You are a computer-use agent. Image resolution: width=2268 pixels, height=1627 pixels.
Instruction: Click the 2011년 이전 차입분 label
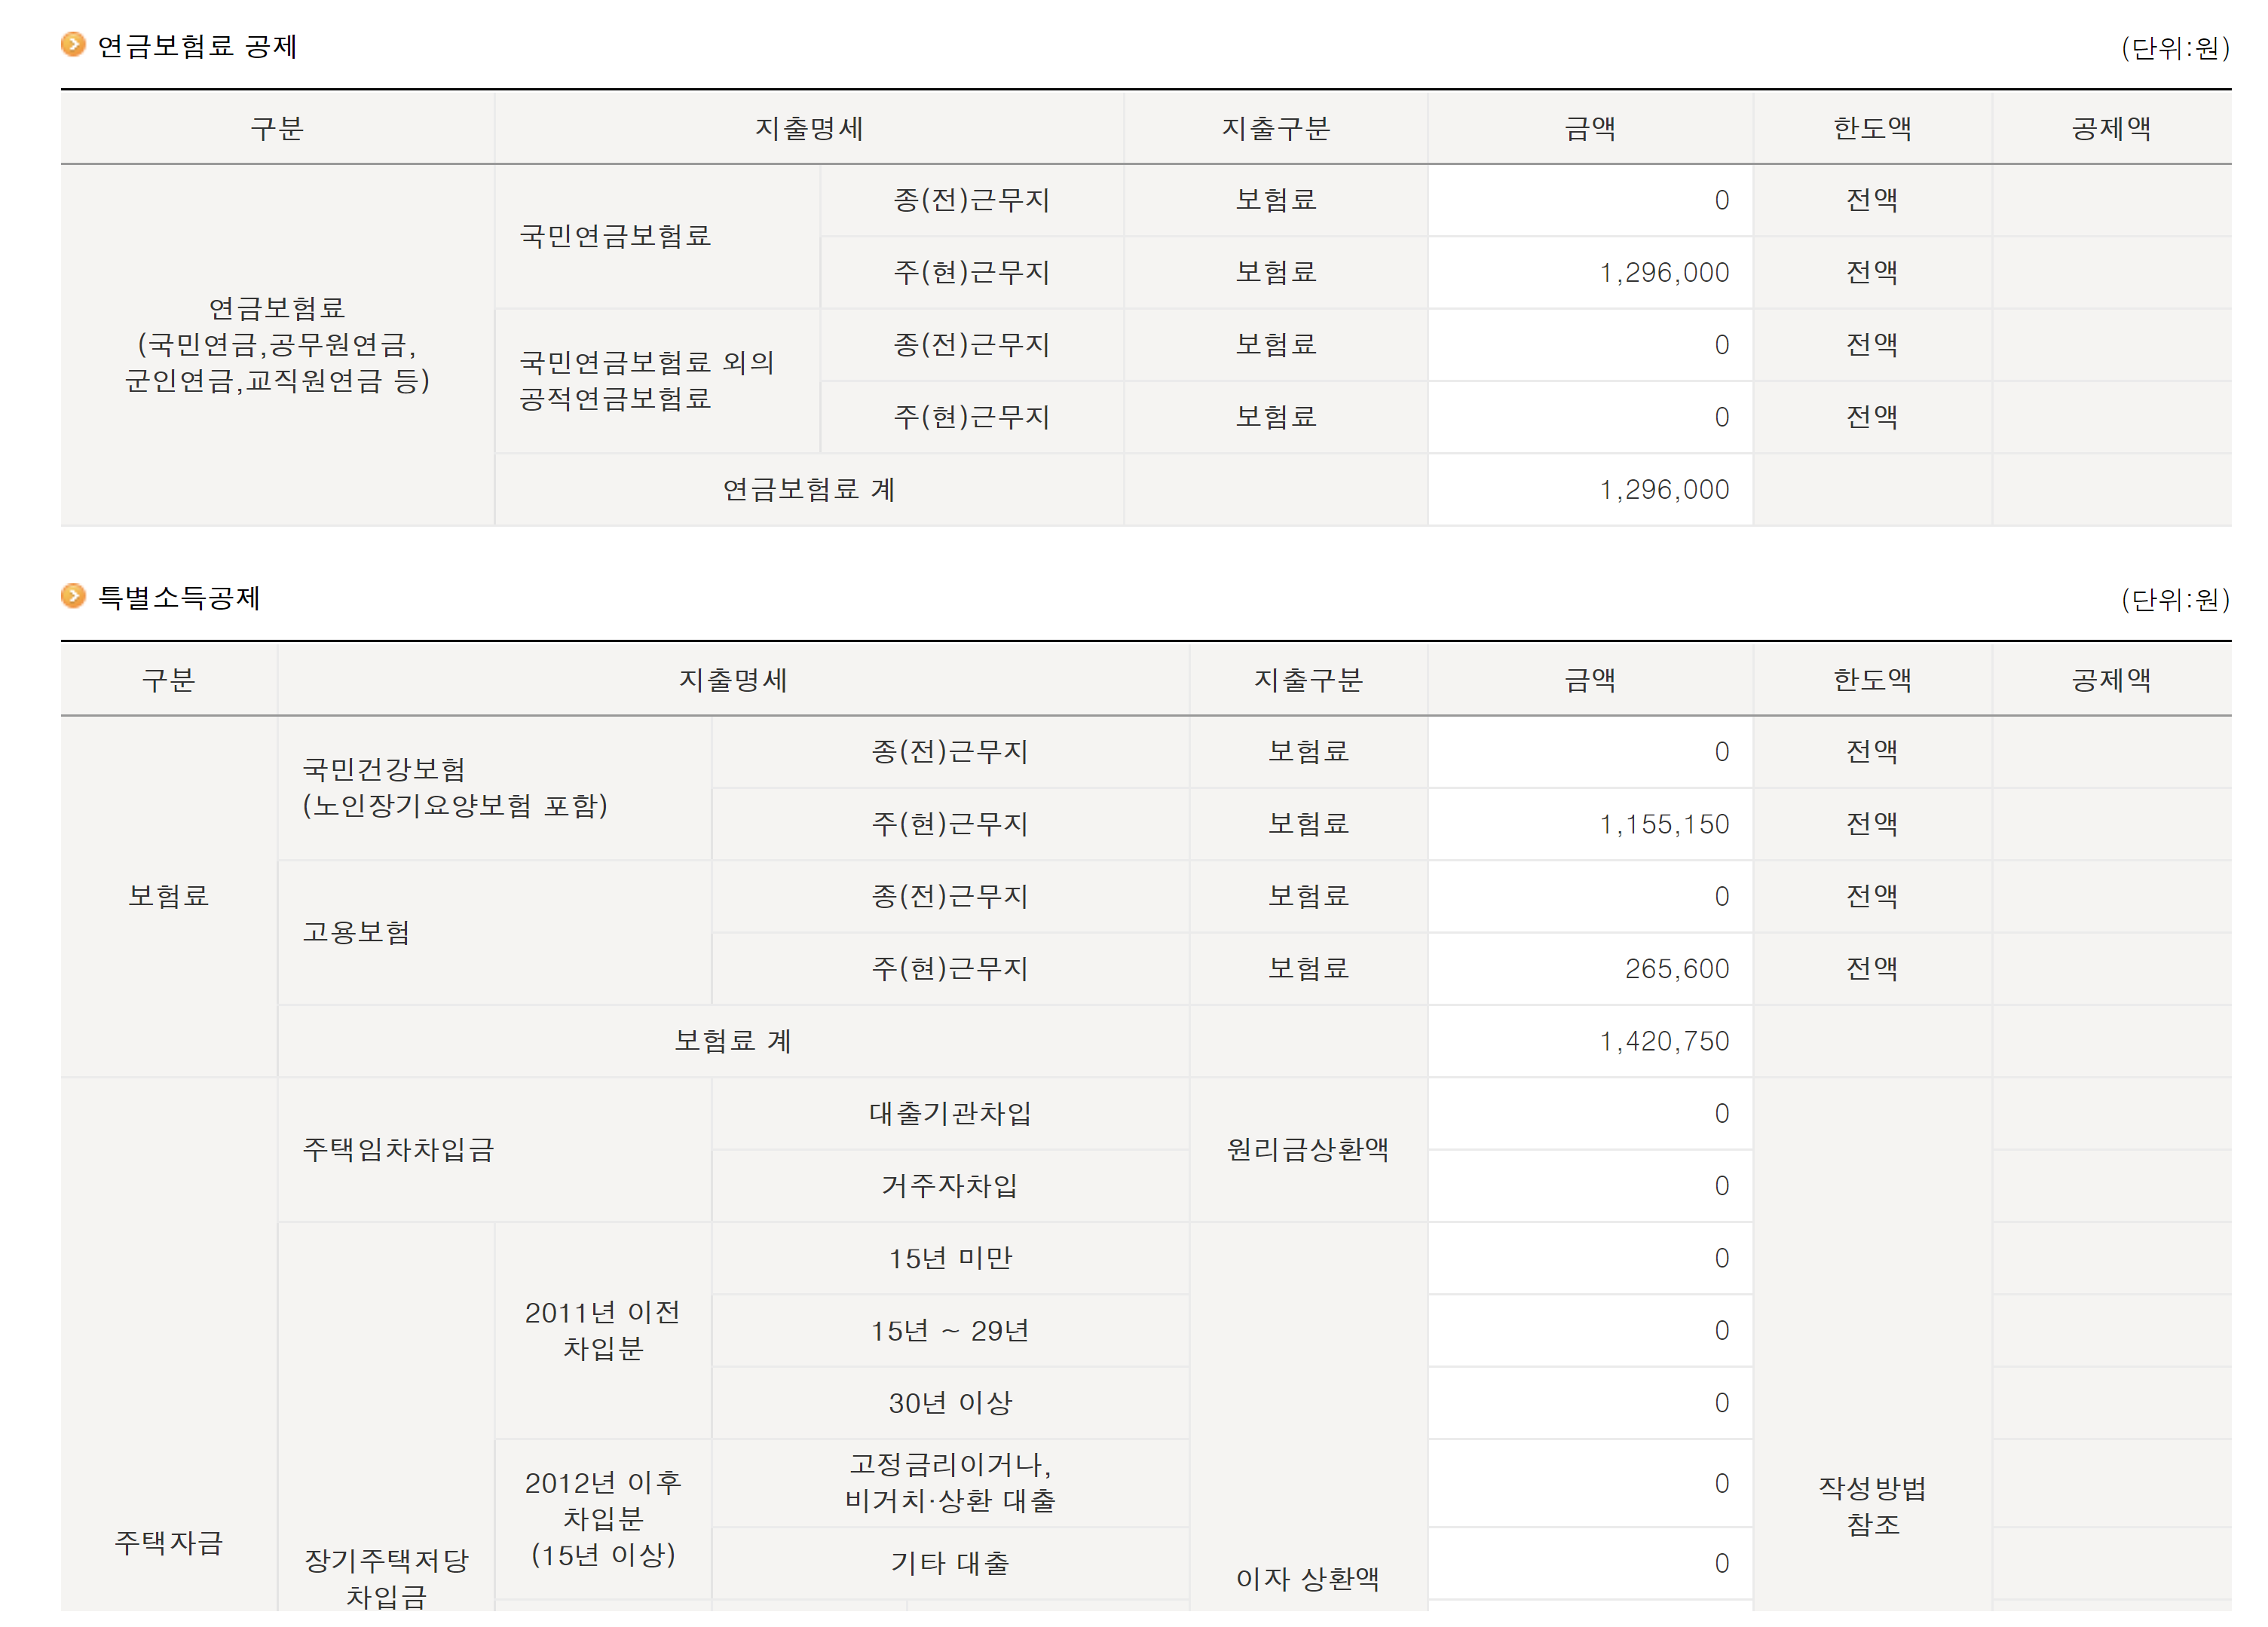pos(603,1331)
